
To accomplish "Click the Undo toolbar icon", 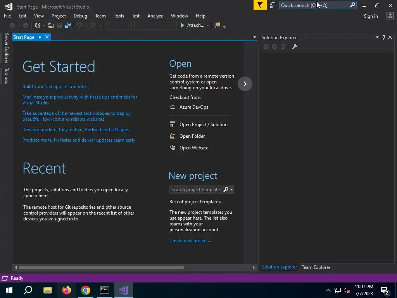I will (79, 25).
